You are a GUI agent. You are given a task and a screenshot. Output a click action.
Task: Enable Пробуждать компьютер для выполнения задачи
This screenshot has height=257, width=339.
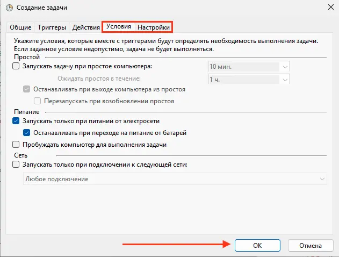(x=16, y=145)
